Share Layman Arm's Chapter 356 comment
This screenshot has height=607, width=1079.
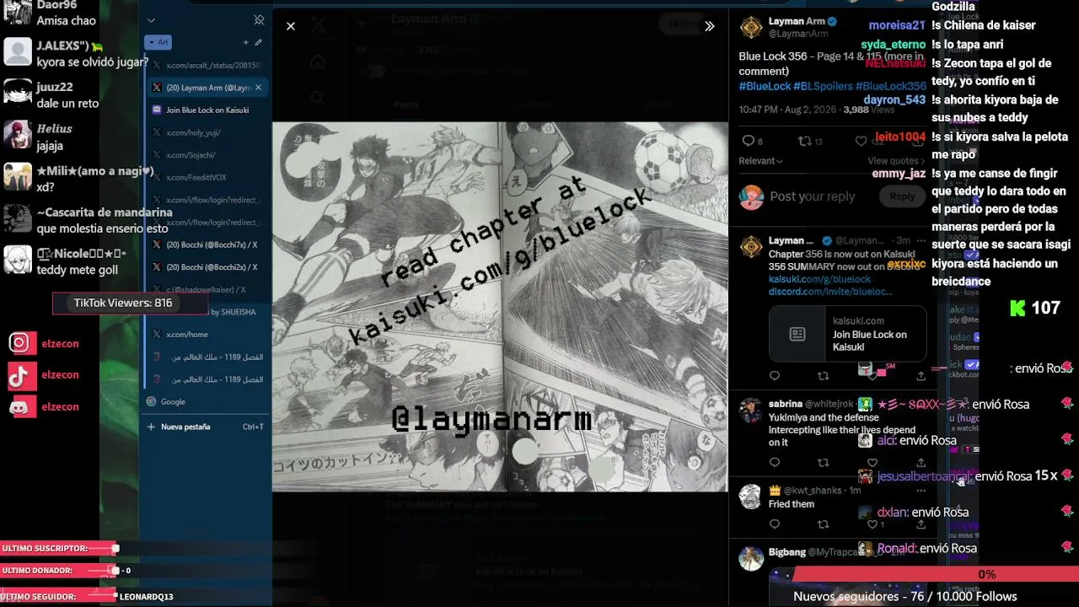(921, 376)
